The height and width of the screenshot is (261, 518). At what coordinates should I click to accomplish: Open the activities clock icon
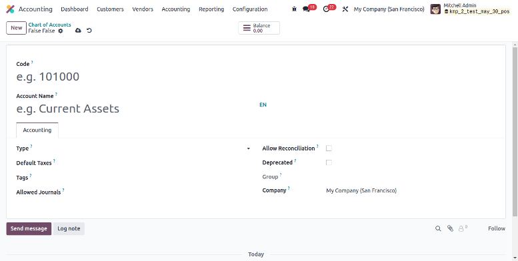point(326,9)
